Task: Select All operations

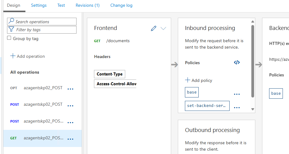Action: [x=25, y=72]
